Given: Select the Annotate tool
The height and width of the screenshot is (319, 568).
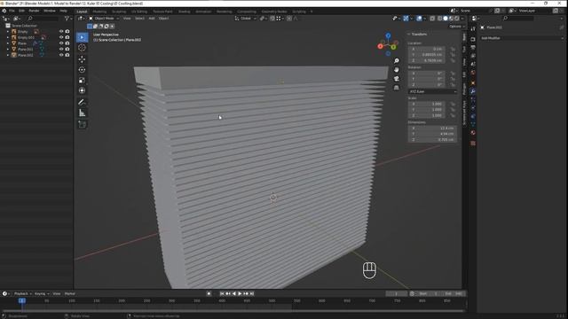Looking at the screenshot, I should (x=83, y=103).
